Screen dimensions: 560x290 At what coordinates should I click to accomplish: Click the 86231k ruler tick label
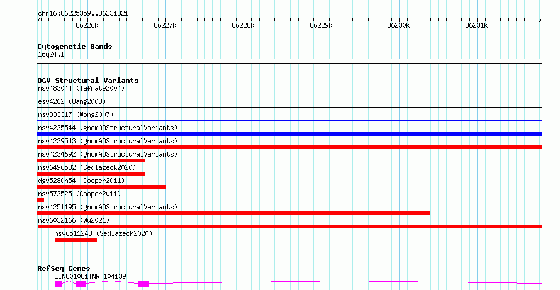[x=476, y=26]
